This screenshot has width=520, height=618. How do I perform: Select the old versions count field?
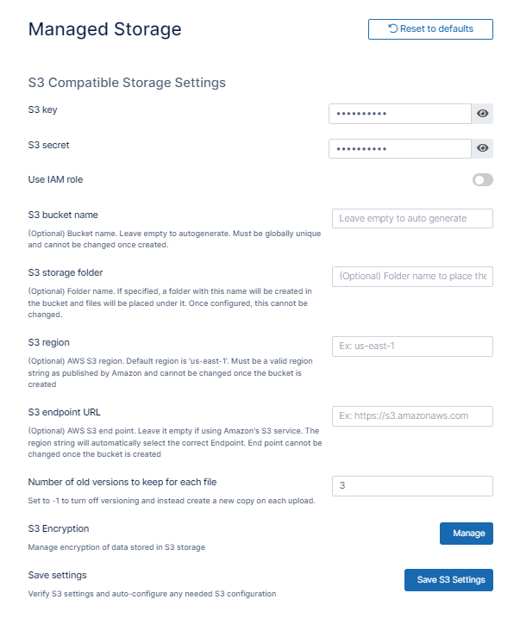412,485
